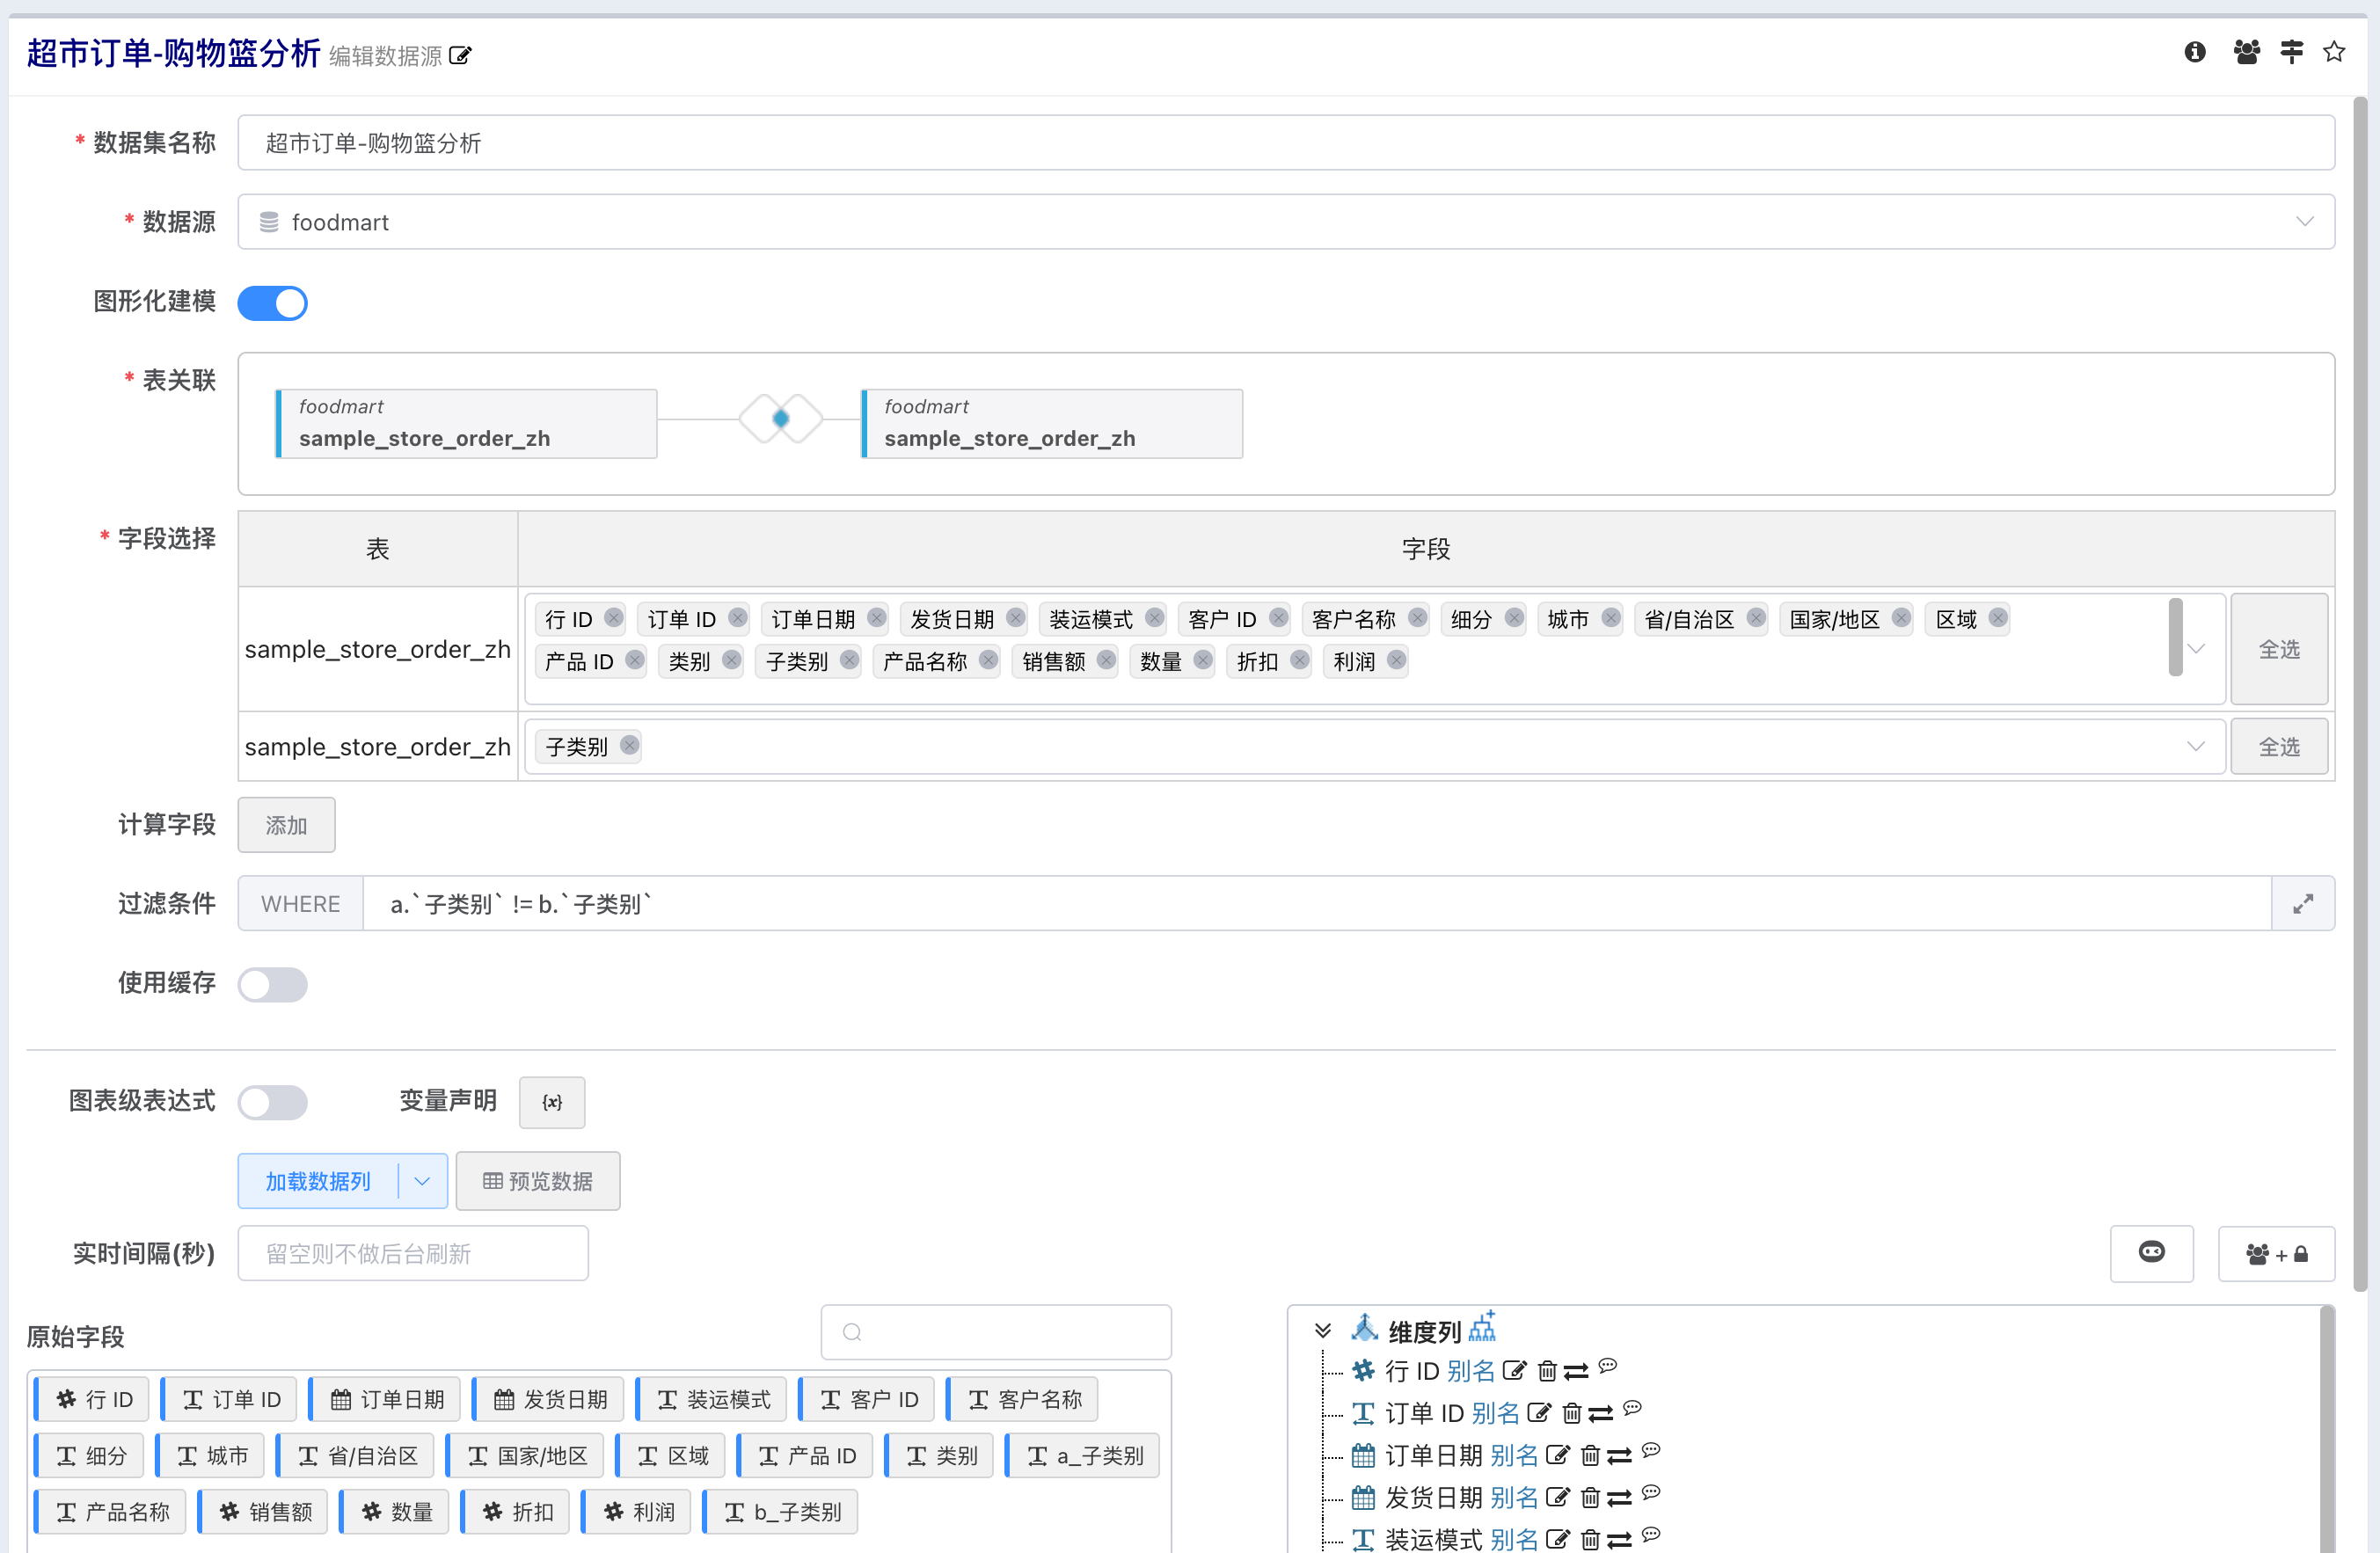Edit the 装运模式 dimension alias
This screenshot has height=1553, width=2380.
pos(1558,1539)
